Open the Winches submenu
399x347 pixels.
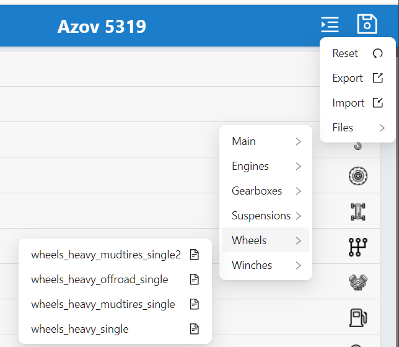(266, 265)
